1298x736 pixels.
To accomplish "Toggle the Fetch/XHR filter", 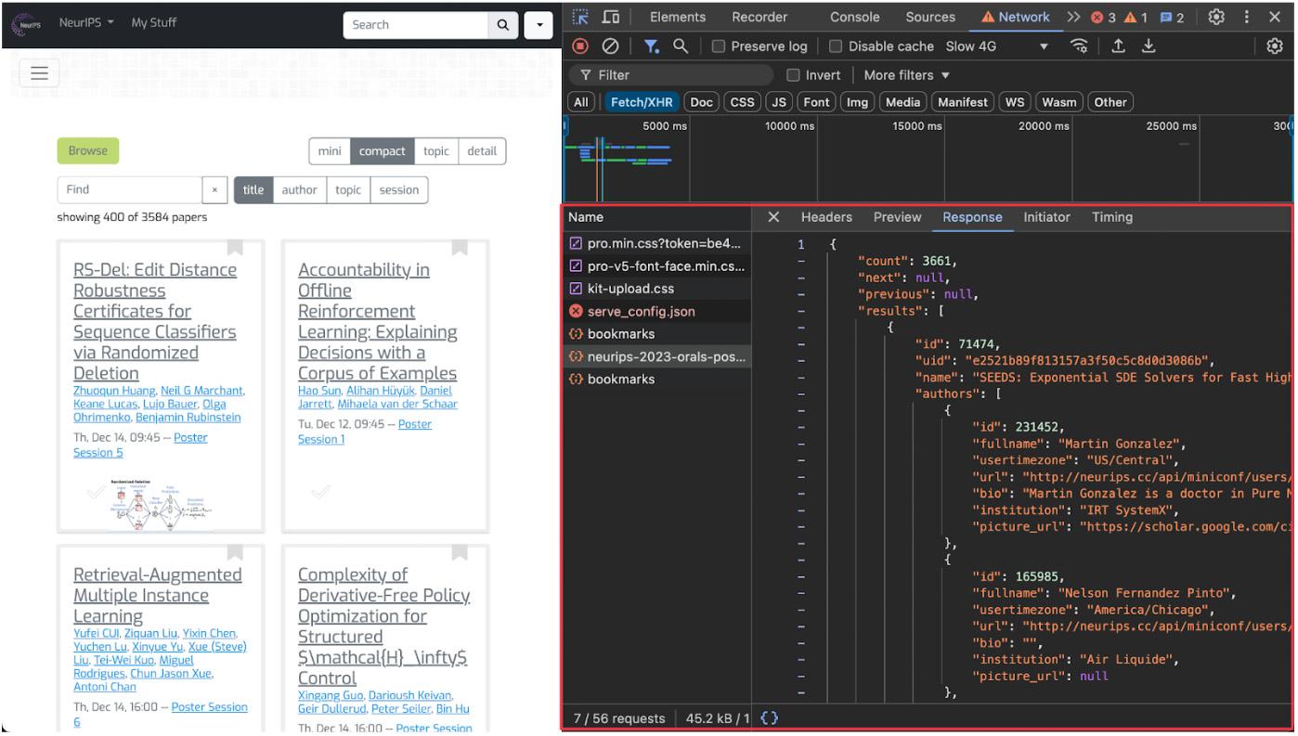I will click(x=641, y=103).
